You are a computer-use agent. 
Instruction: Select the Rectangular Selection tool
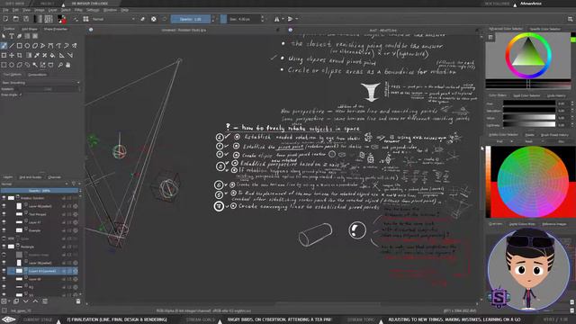pyautogui.click(x=4, y=65)
